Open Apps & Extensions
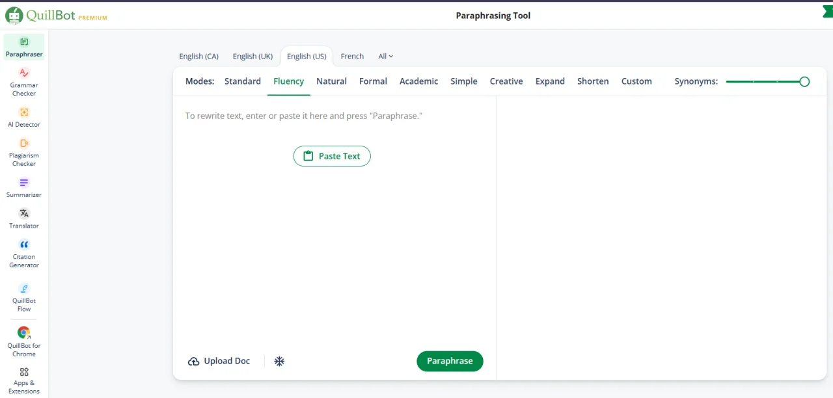Screen dimensions: 833x398 [24, 380]
